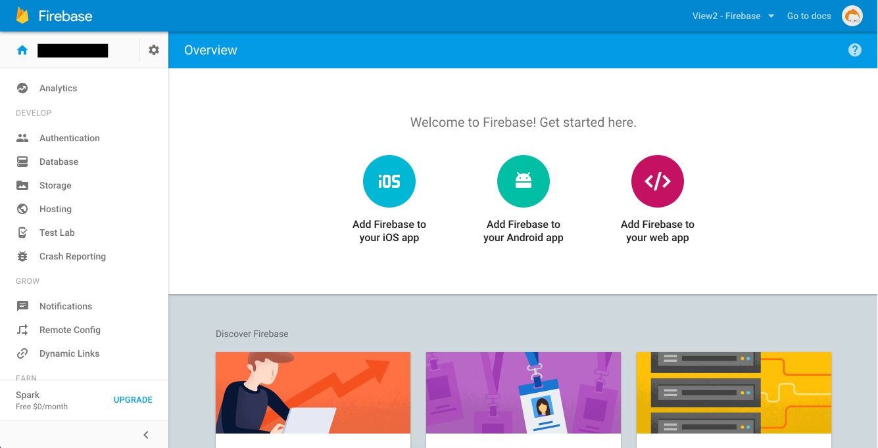Open the analytics card with orange arrow
This screenshot has height=448, width=878.
click(x=313, y=399)
